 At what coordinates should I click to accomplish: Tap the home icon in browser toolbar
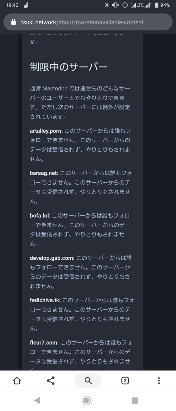[x=17, y=381]
